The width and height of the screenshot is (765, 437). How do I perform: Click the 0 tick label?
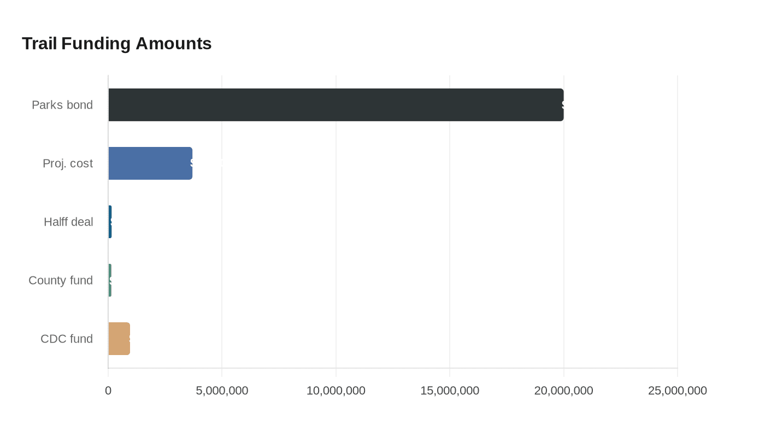coord(108,391)
